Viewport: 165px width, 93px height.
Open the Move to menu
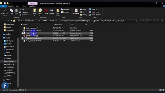click(35, 12)
